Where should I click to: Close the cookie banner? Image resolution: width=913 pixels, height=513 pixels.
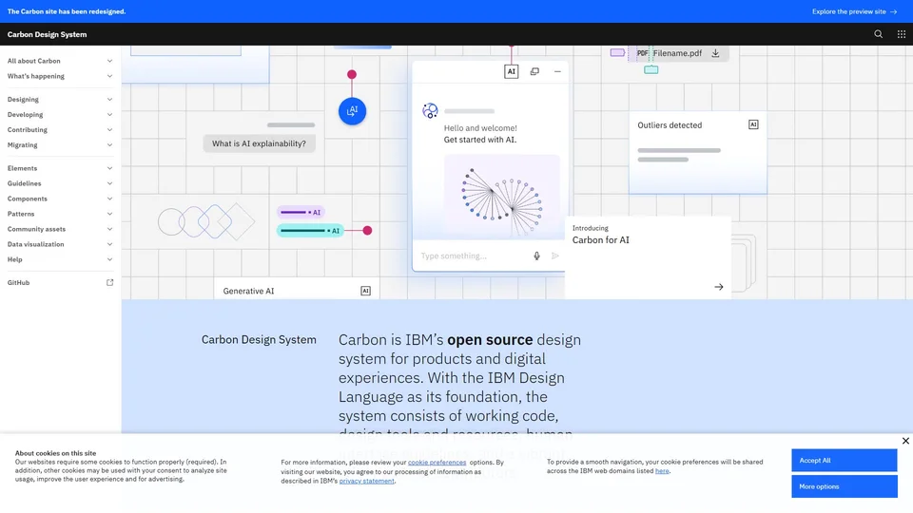pos(905,441)
